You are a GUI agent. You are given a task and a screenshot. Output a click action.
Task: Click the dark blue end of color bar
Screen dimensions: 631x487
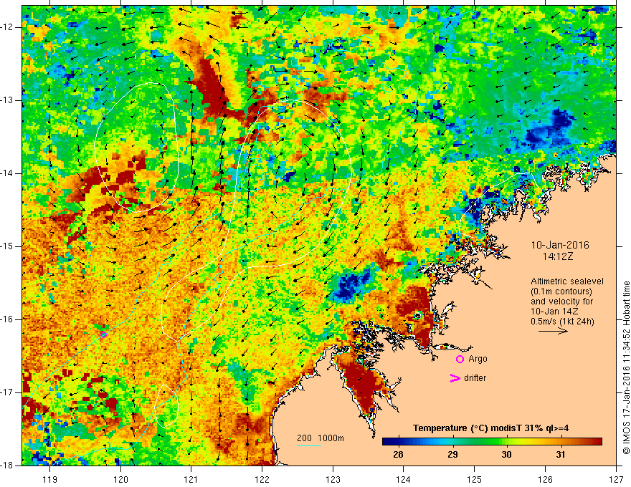(x=387, y=442)
